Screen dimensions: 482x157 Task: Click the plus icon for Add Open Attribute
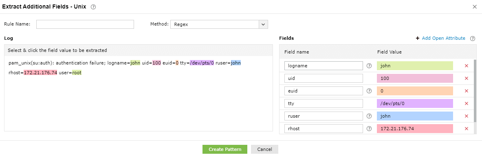418,38
